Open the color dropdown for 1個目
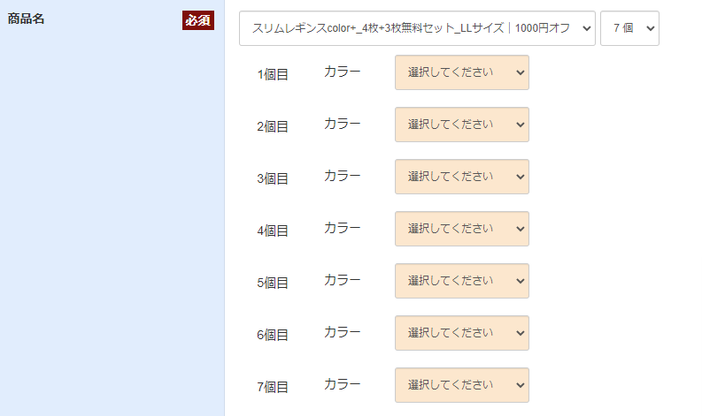This screenshot has height=416, width=702. click(x=461, y=72)
